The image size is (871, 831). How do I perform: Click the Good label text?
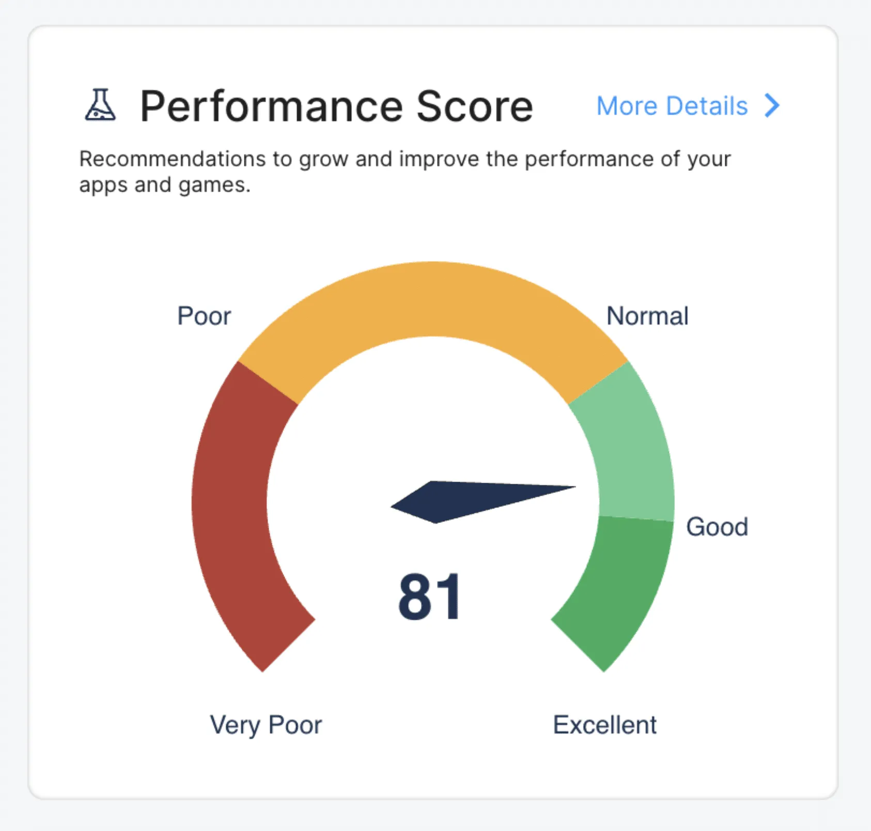pyautogui.click(x=717, y=526)
